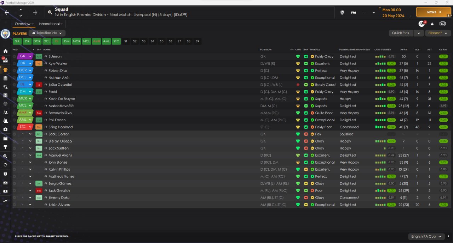Toggle the pick circle for Erling Haaland
453x243 pixels.
coord(15,127)
